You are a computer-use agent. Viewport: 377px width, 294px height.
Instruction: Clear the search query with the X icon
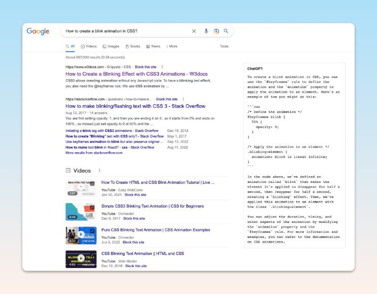194,31
